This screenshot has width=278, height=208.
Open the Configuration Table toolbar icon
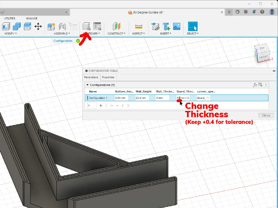point(97,26)
